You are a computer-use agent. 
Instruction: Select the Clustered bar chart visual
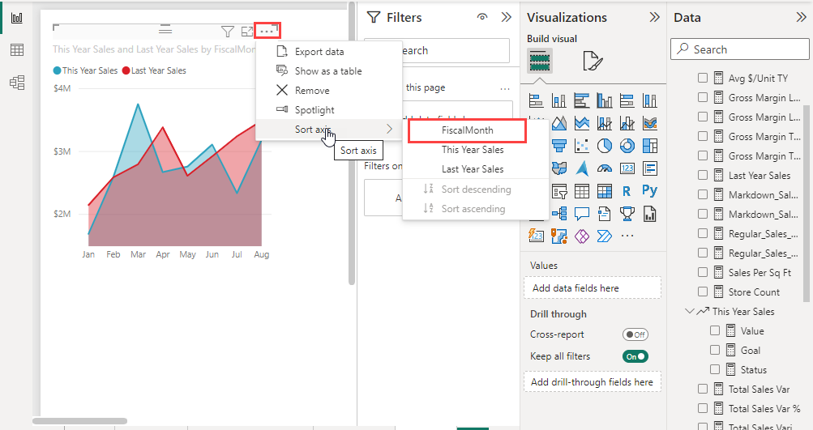(582, 100)
